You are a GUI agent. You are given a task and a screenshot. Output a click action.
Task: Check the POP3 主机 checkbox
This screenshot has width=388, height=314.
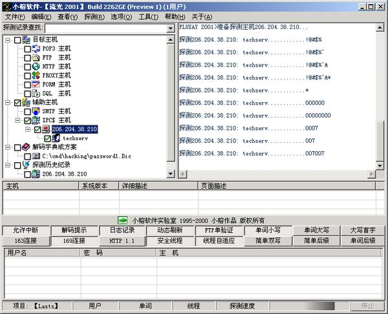[27, 49]
